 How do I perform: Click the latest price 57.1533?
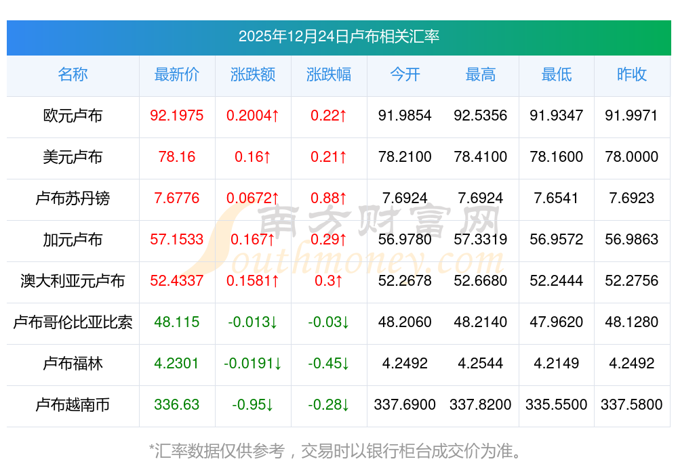point(177,239)
